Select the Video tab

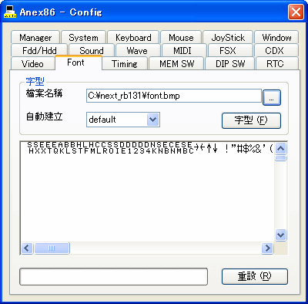[32, 63]
